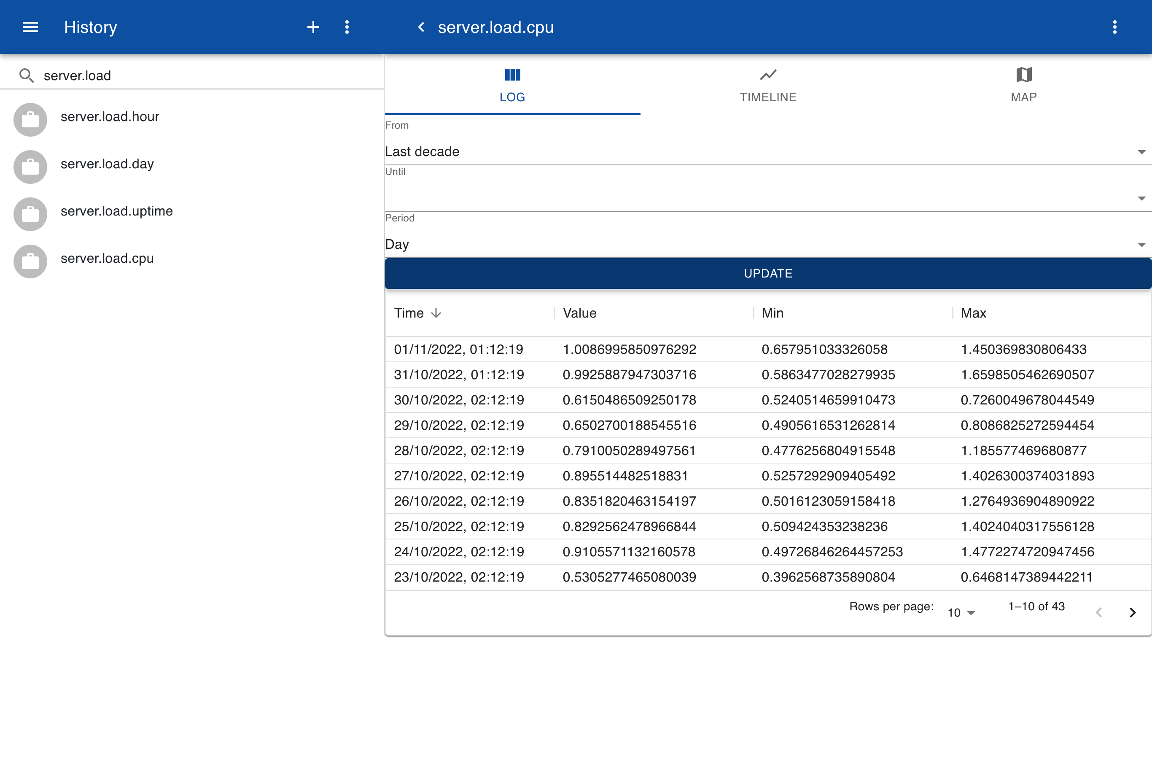
Task: Click value 1.0086995850976292
Action: (x=629, y=350)
